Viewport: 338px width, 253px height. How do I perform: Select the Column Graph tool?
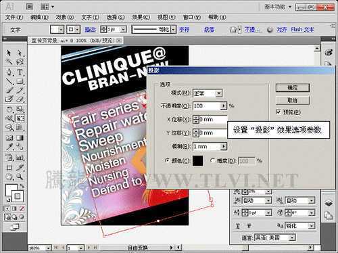click(x=20, y=157)
